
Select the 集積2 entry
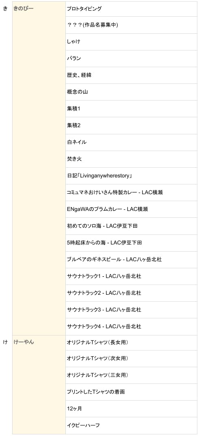tap(131, 126)
